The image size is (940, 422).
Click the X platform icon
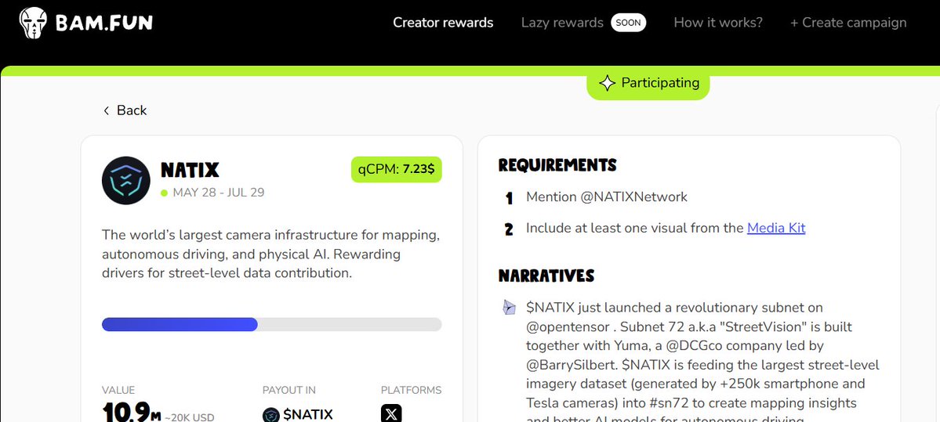(391, 413)
